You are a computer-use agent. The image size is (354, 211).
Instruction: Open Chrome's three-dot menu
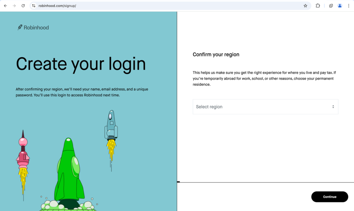coord(348,6)
